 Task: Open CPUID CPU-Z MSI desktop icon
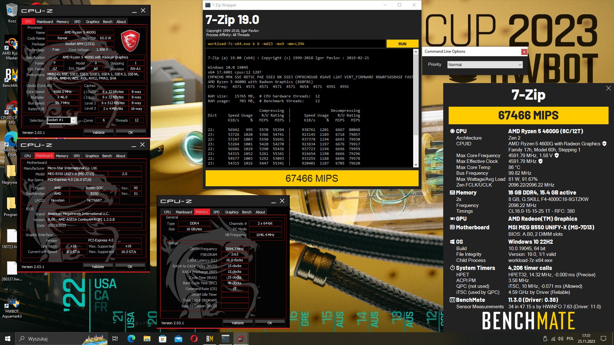(x=12, y=112)
